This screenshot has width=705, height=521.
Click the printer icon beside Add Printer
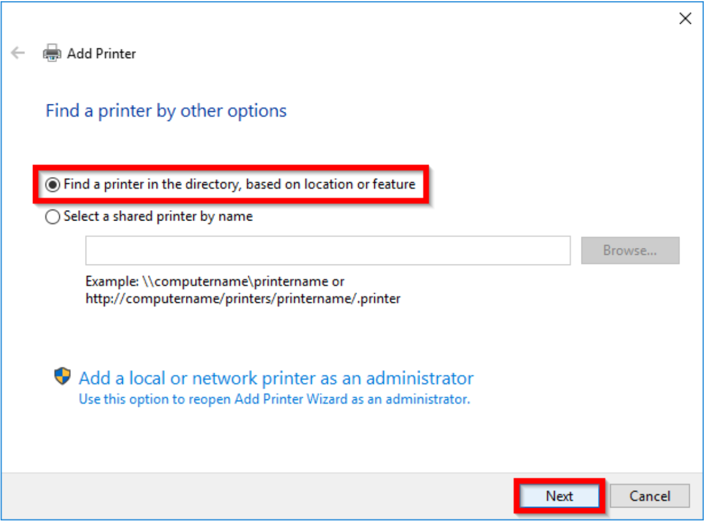point(52,53)
